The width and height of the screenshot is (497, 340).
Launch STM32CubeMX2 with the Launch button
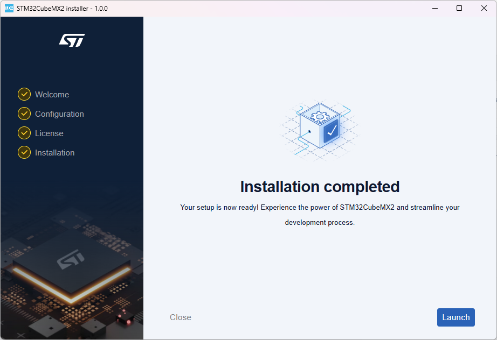point(455,317)
